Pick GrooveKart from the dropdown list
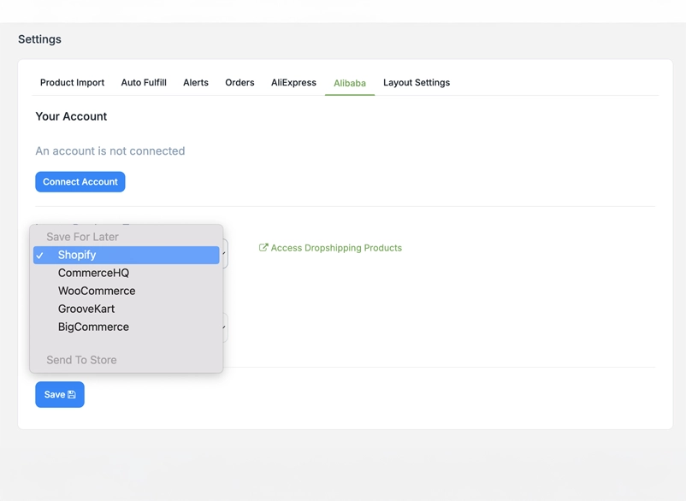Screen dimensions: 686x501 tap(126, 309)
